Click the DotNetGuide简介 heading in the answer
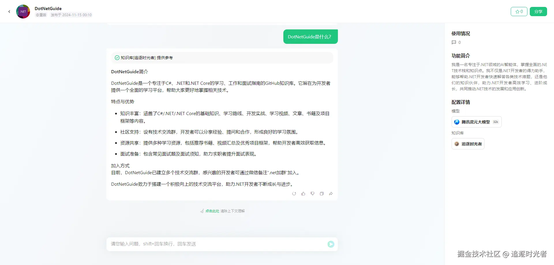The height and width of the screenshot is (265, 554). tap(130, 72)
